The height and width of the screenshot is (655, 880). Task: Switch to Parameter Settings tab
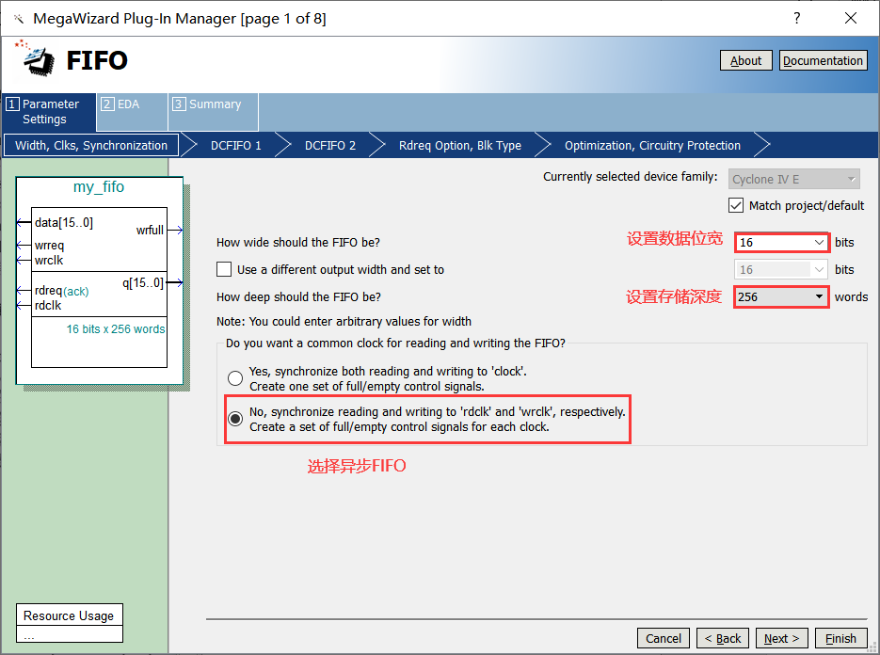point(49,112)
